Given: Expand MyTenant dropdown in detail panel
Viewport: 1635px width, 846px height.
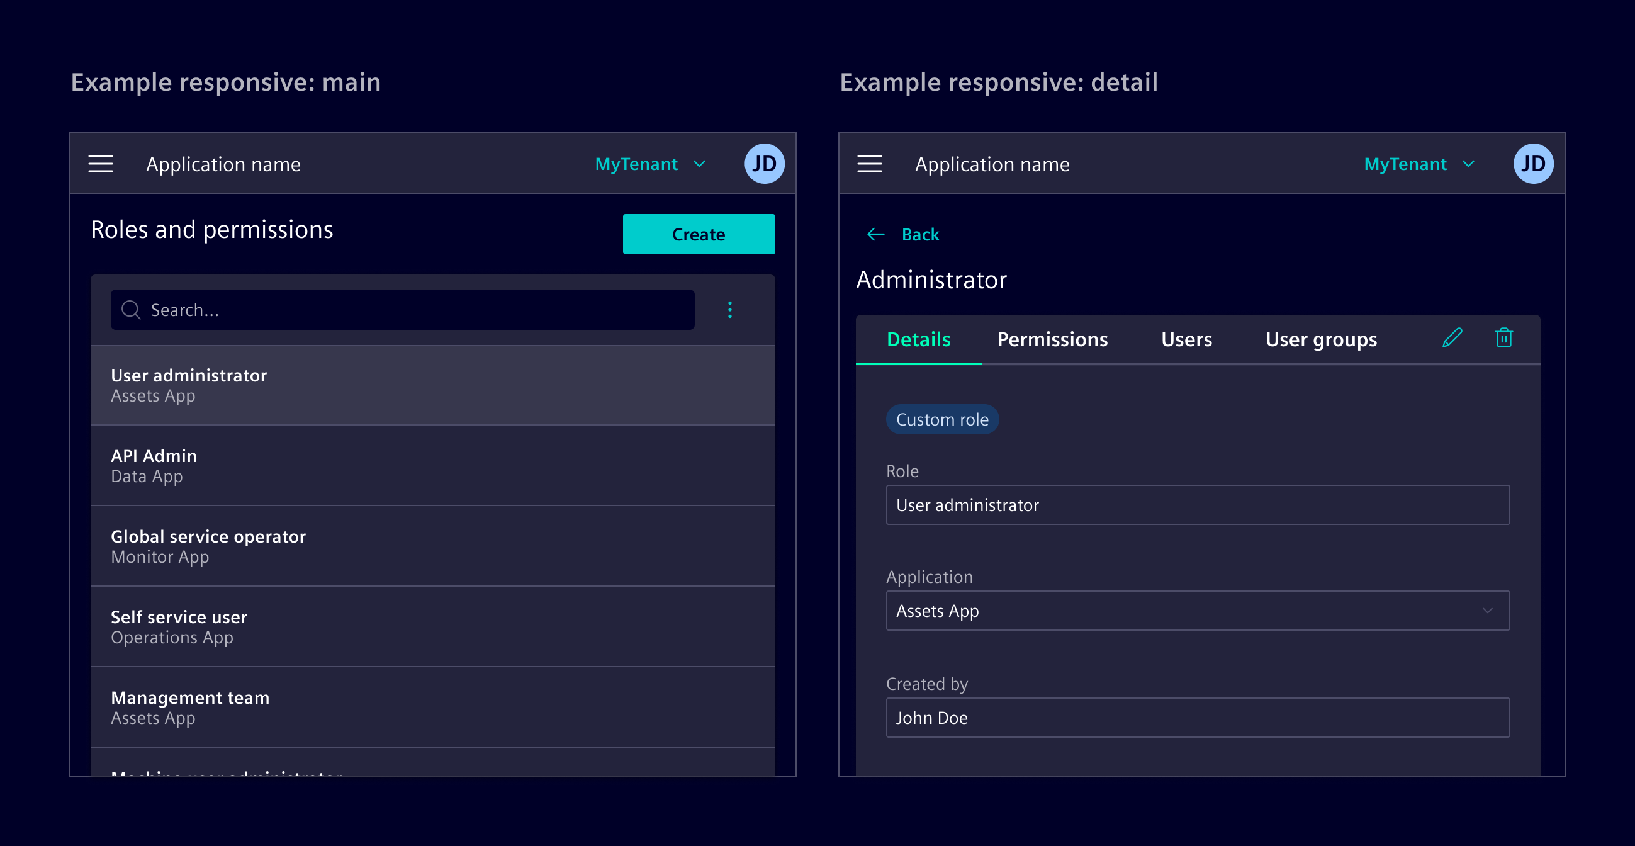Looking at the screenshot, I should [1419, 164].
